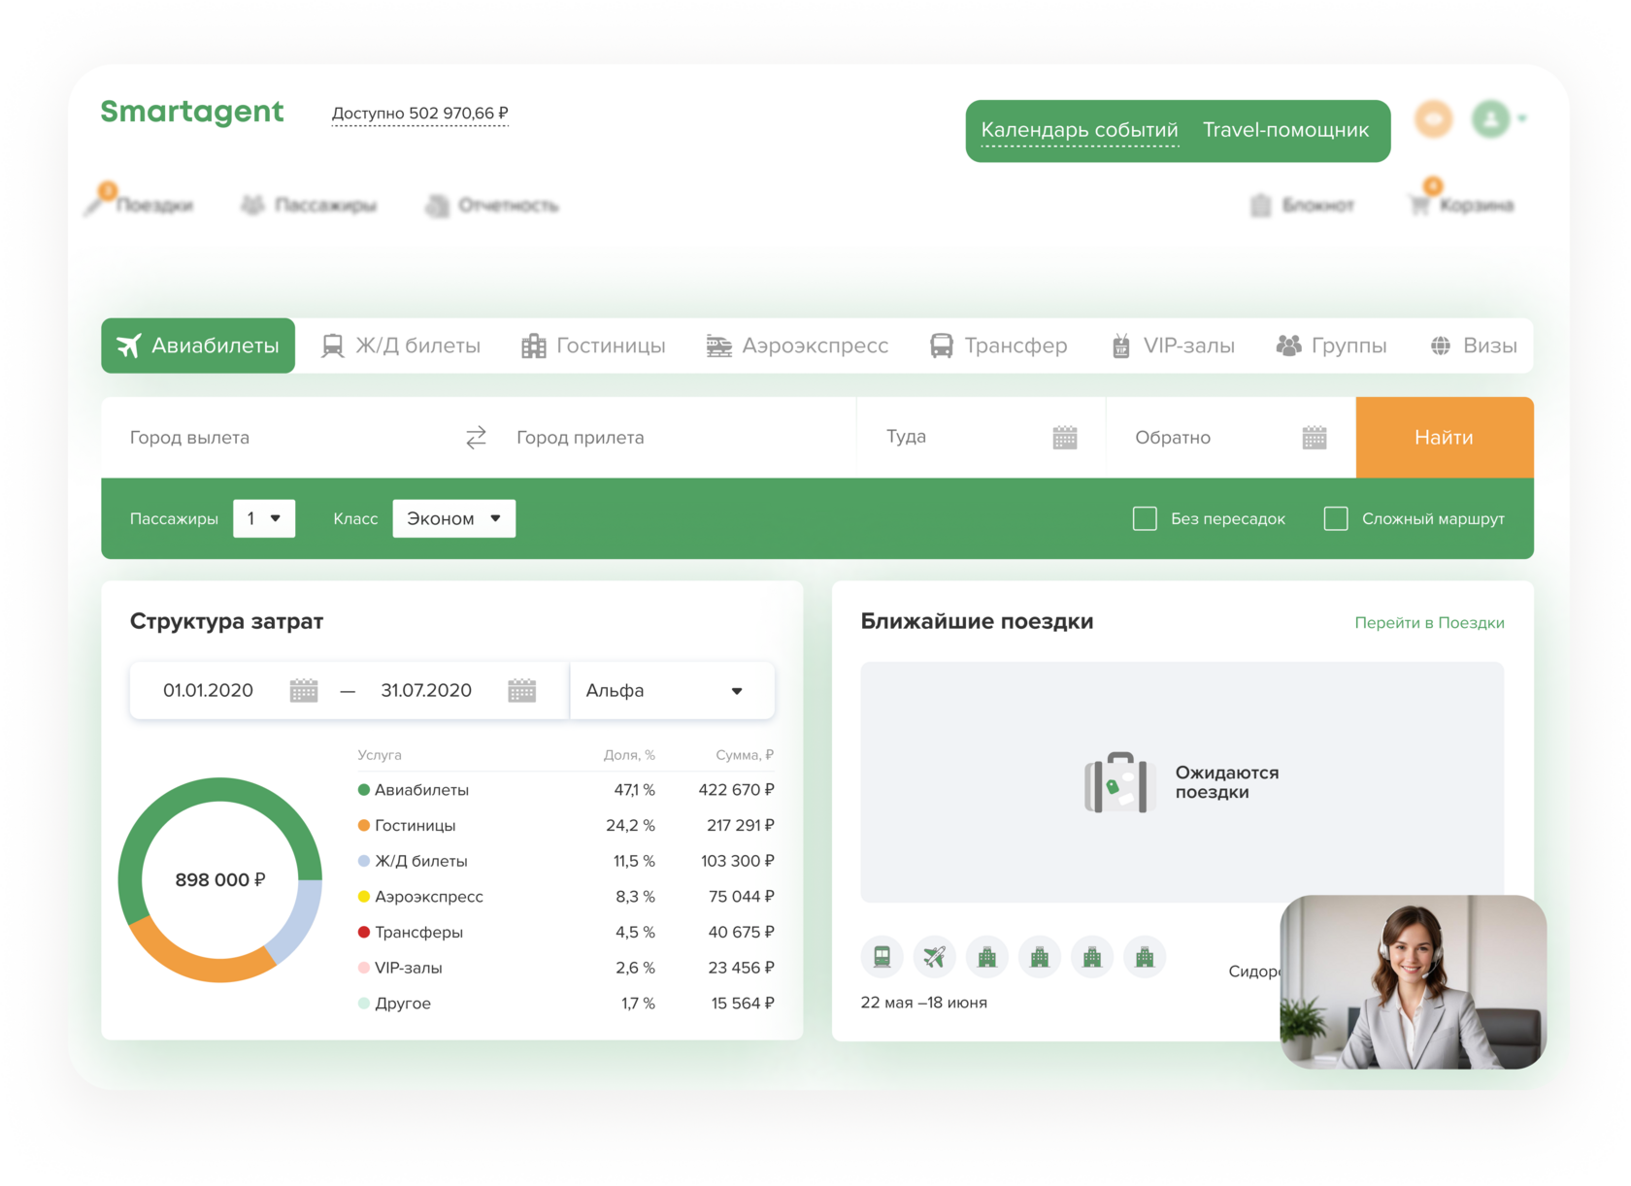Enable the Сложный маршрут checkbox

click(x=1336, y=518)
